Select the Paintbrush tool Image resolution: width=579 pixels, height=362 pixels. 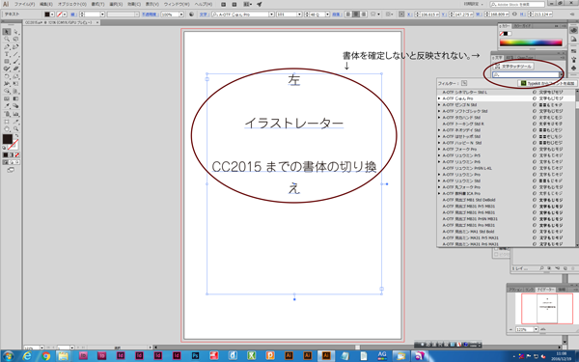click(15, 62)
